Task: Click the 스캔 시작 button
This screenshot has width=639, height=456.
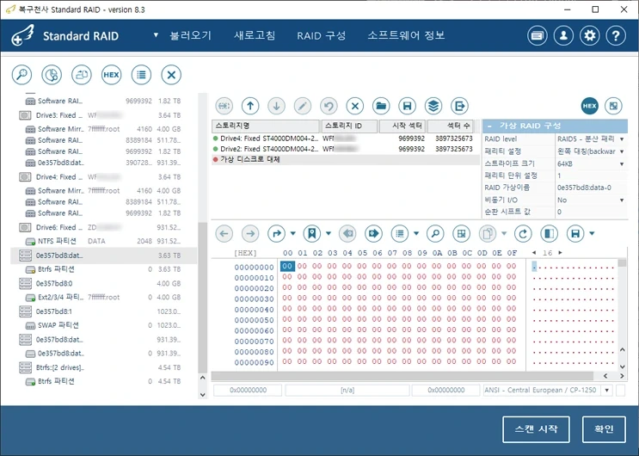Action: coord(536,429)
